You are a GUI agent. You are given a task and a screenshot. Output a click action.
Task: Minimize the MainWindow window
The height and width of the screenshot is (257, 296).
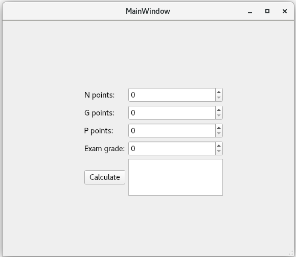coord(250,12)
